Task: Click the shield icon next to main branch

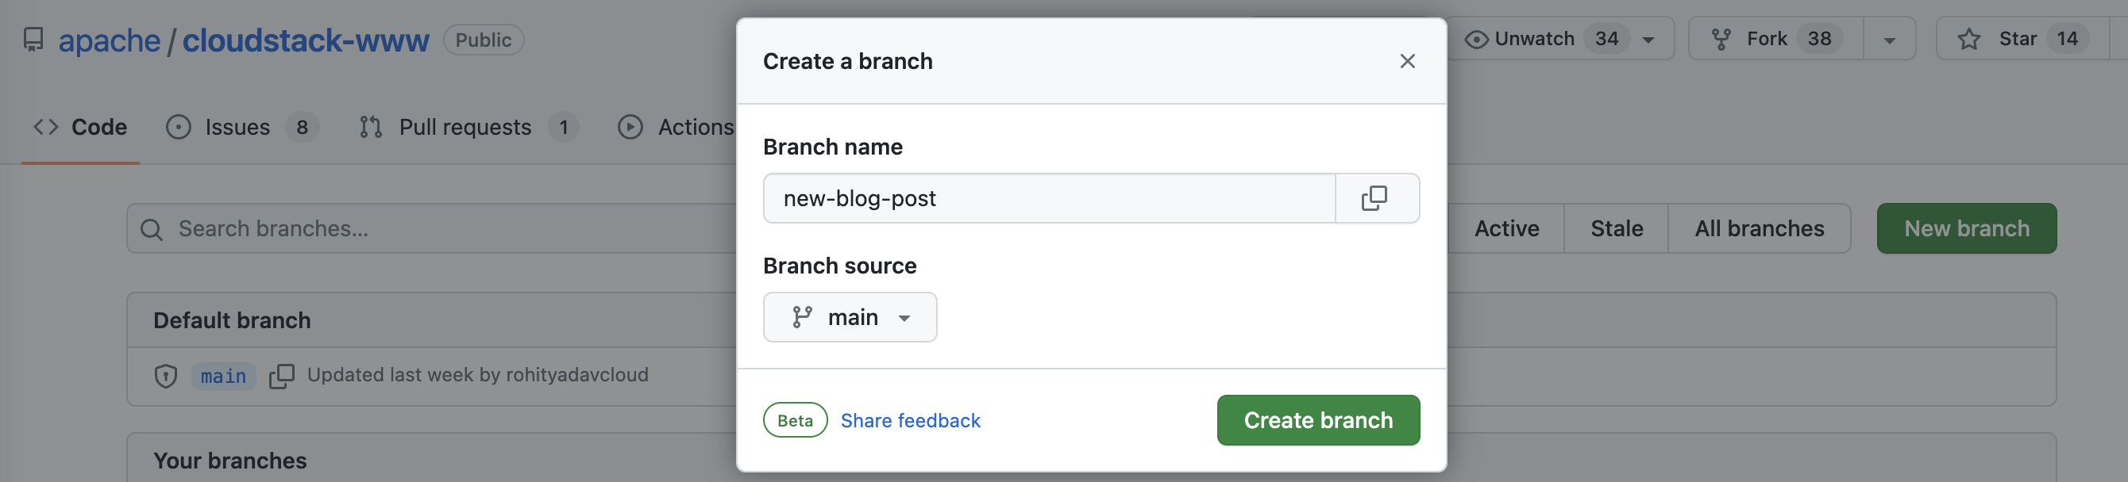Action: 166,377
